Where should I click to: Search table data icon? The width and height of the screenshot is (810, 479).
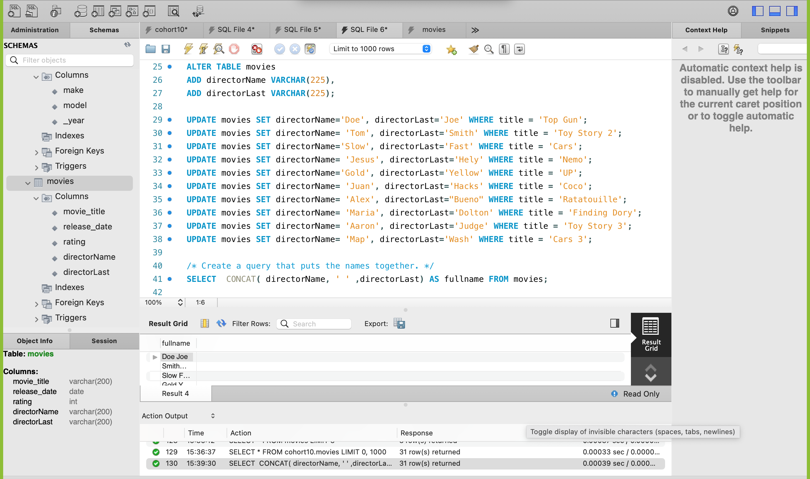coord(174,11)
